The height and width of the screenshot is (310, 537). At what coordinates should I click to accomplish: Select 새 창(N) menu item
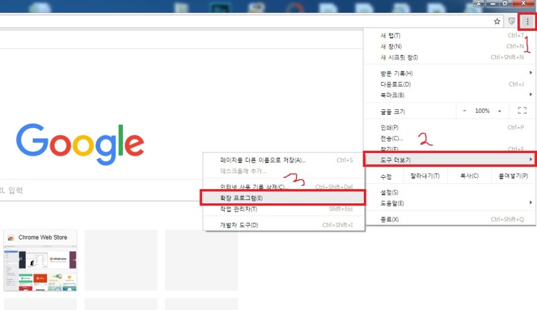click(x=450, y=46)
